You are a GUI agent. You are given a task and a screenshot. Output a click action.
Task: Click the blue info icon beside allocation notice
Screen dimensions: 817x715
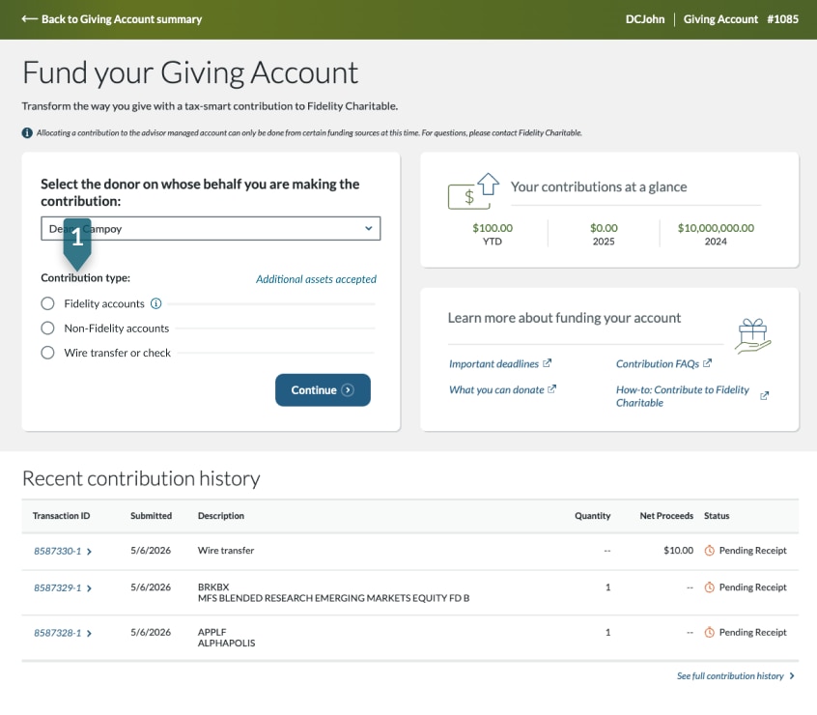[x=27, y=133]
